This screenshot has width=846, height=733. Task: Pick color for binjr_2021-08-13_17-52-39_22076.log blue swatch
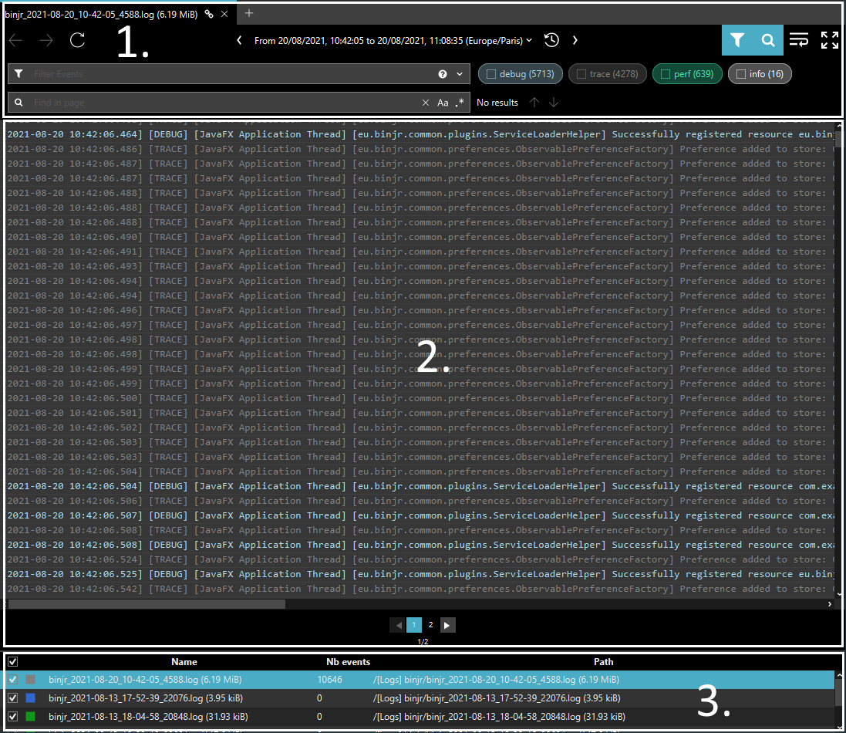coord(31,698)
